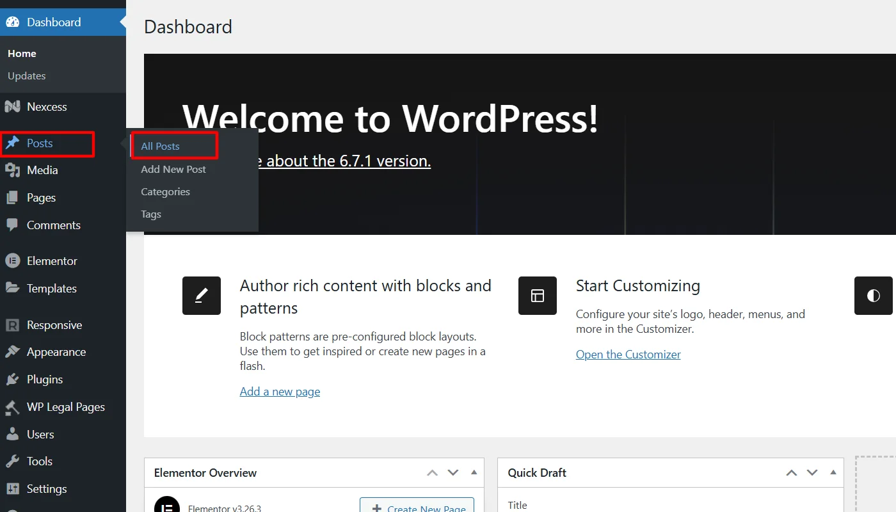Image resolution: width=896 pixels, height=512 pixels.
Task: Choose Add New Post from flyout
Action: [x=173, y=169]
